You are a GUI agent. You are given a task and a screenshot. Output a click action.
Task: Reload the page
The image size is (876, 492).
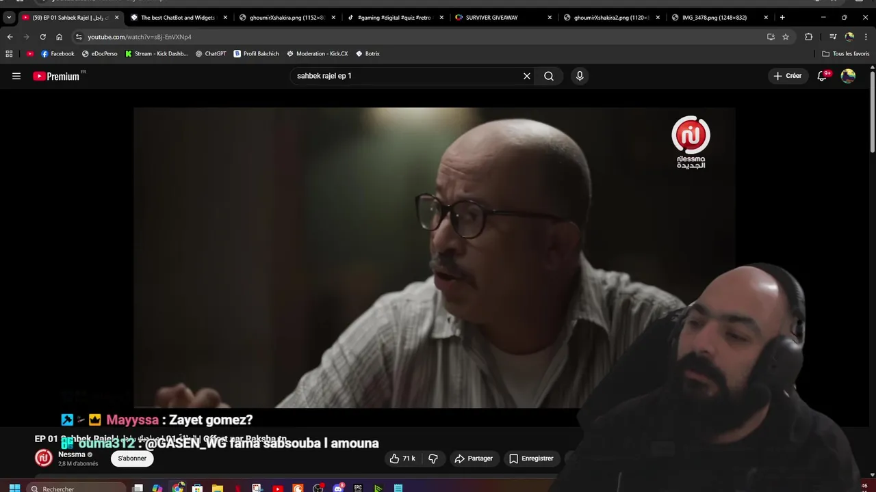[x=42, y=37]
